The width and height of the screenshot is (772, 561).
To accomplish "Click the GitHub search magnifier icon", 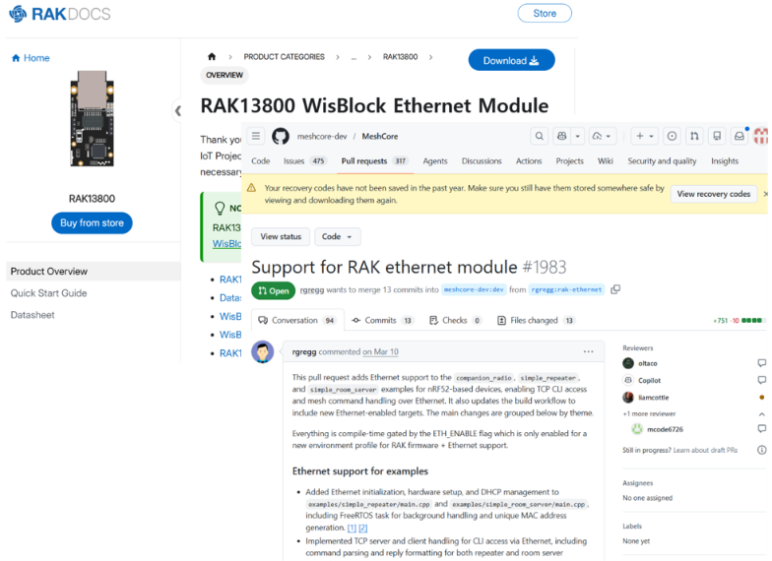I will click(x=540, y=136).
